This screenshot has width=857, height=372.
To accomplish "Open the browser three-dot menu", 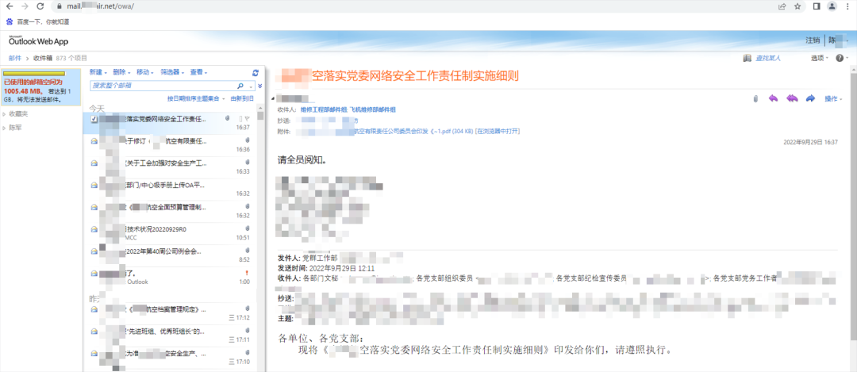I will tap(848, 6).
